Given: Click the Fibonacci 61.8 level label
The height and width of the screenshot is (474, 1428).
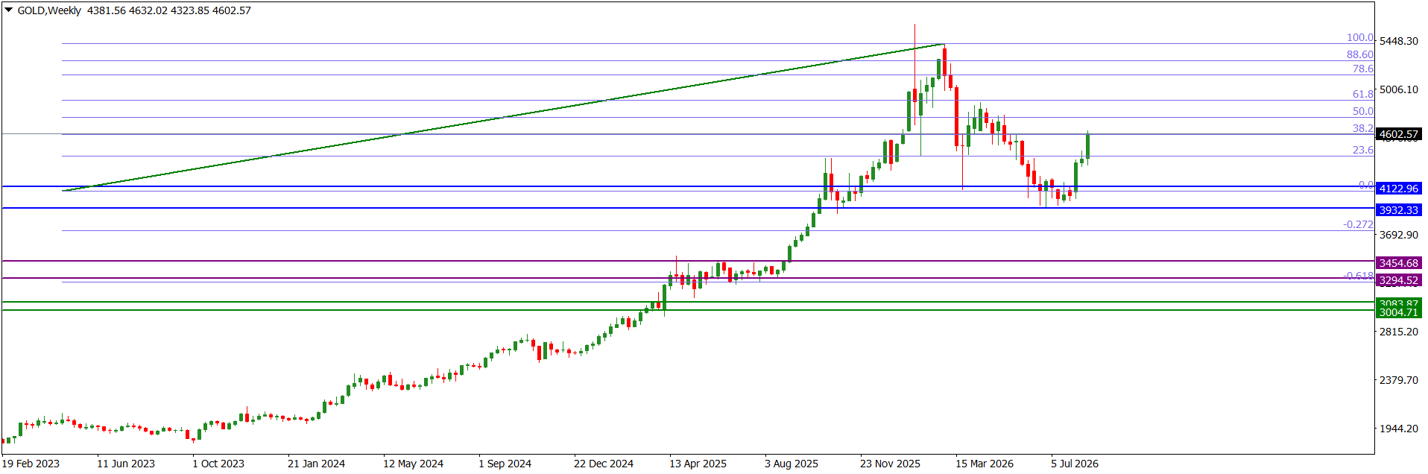Looking at the screenshot, I should point(1362,94).
